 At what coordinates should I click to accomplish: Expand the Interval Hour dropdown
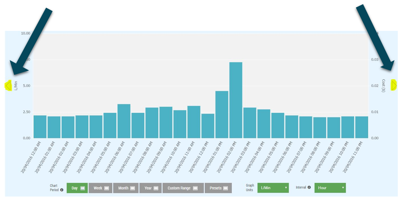(330, 188)
